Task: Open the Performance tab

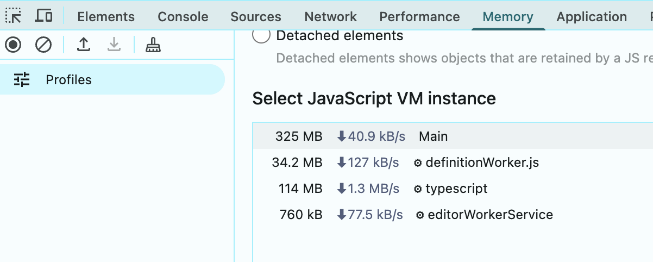Action: [x=419, y=17]
